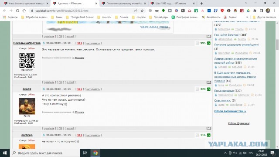The image size is (279, 157).
Task: Upvote the post rated 995
Action: tap(209, 43)
